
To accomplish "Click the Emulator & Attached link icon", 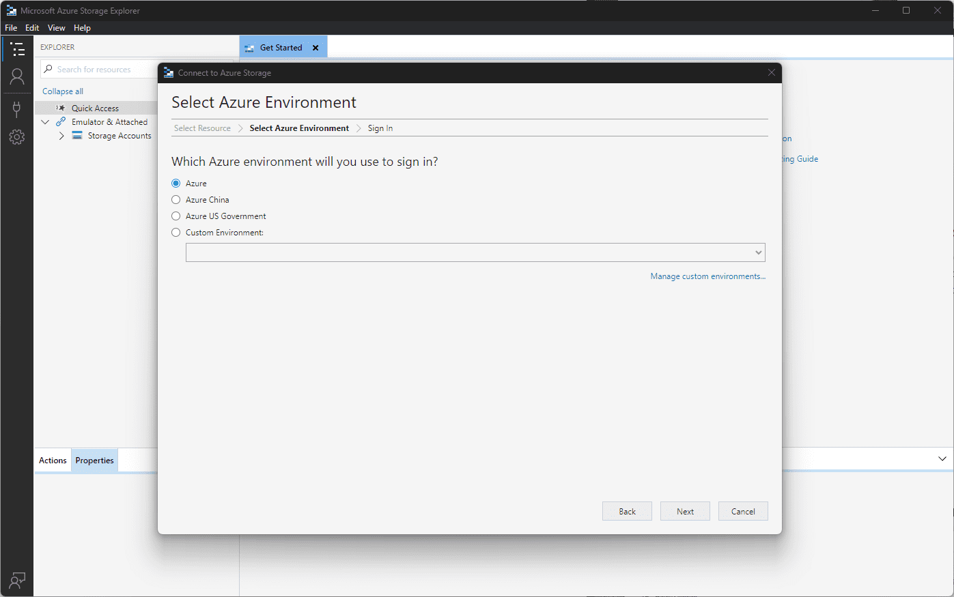I will [x=61, y=121].
